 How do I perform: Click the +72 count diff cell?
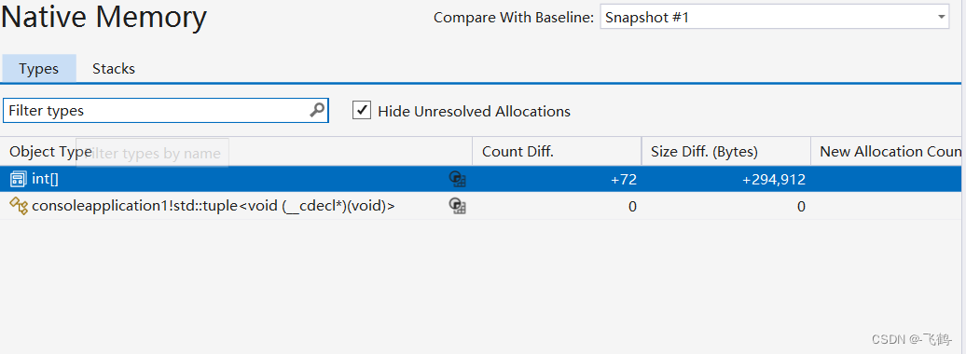click(624, 180)
